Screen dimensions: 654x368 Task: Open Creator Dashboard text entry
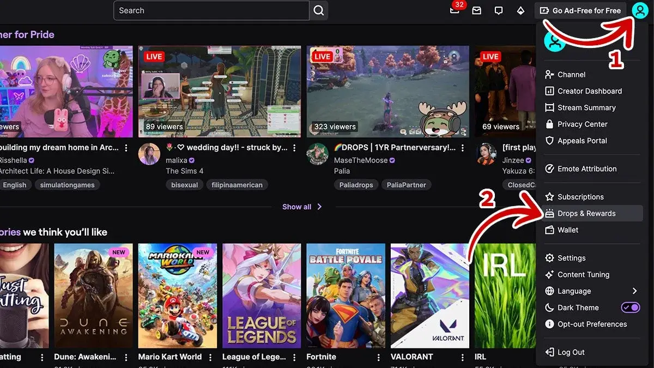(x=590, y=91)
